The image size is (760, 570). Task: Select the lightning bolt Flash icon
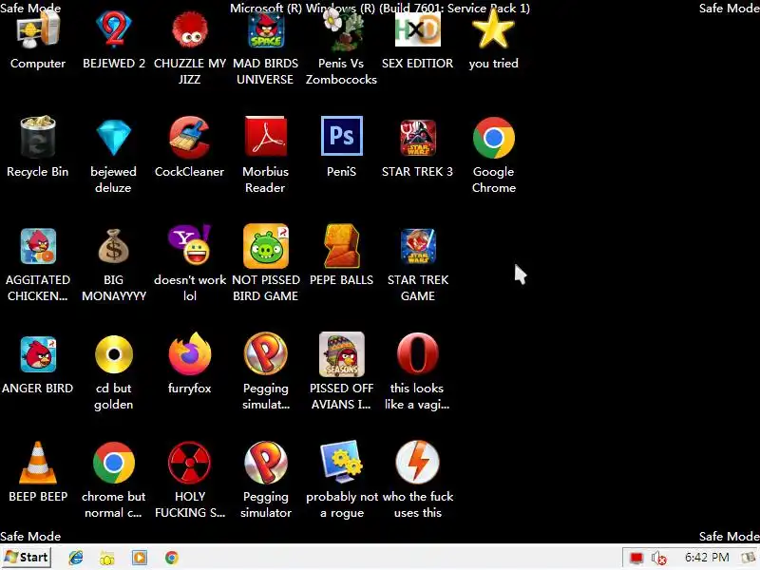click(418, 463)
